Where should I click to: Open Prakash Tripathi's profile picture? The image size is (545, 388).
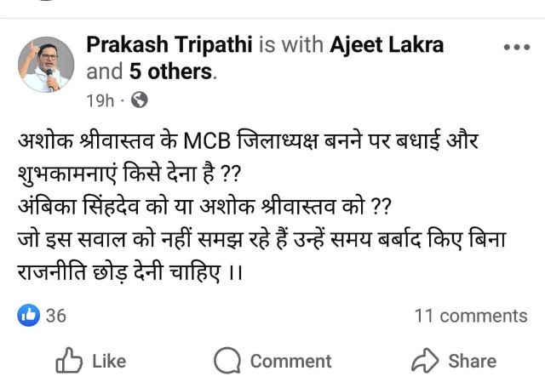pyautogui.click(x=46, y=65)
